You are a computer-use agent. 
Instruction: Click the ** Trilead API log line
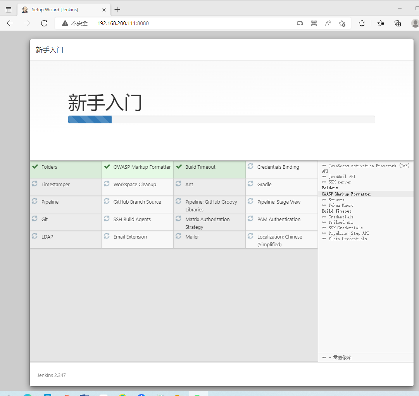[x=338, y=223]
